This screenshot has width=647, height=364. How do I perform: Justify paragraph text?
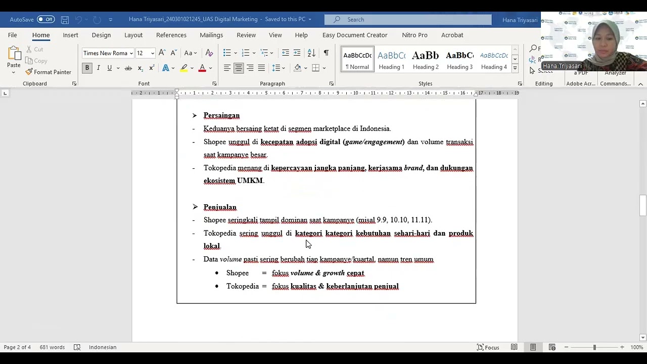click(x=261, y=68)
